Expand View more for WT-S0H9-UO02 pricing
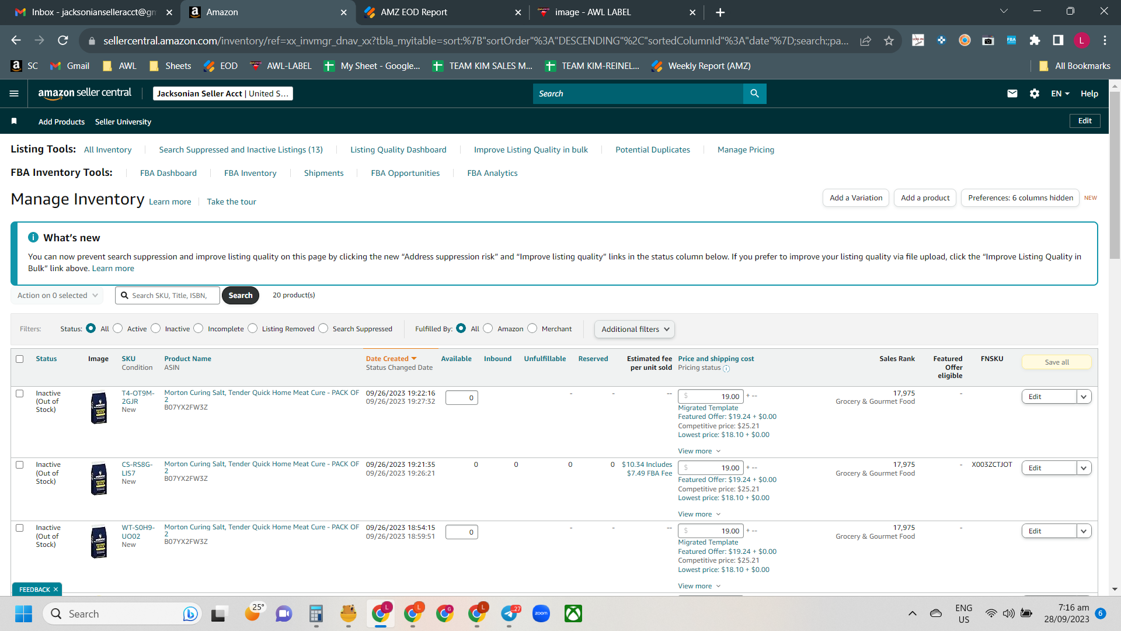Image resolution: width=1121 pixels, height=631 pixels. point(699,586)
